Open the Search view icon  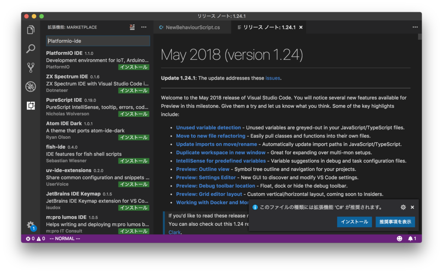pyautogui.click(x=31, y=48)
